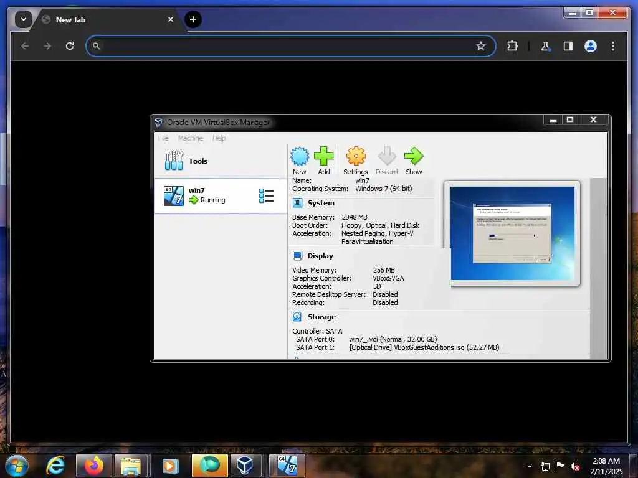Click the Storage section disk icon

click(297, 317)
